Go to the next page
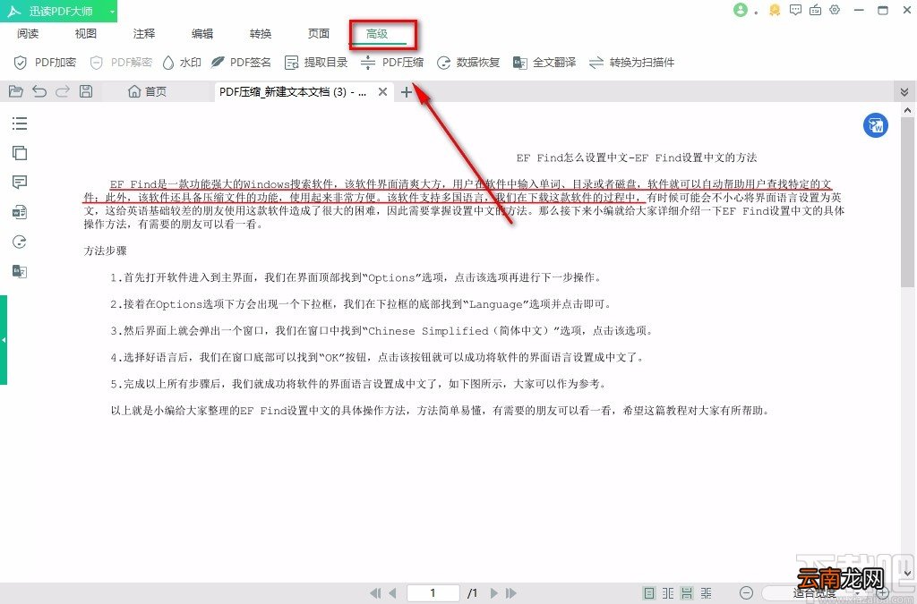 494,593
